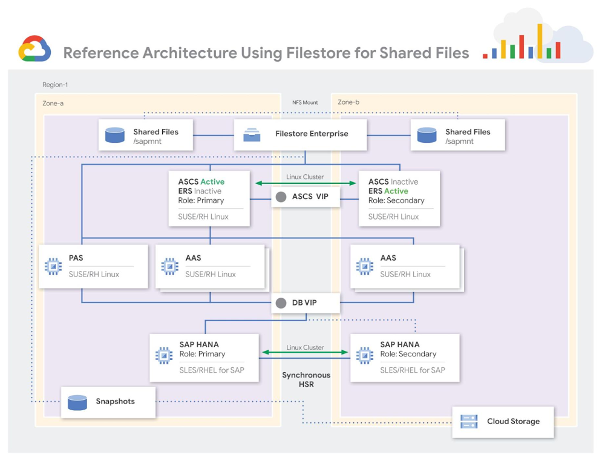This screenshot has width=605, height=461.
Task: Select the ASCS Active primary node box
Action: (209, 198)
